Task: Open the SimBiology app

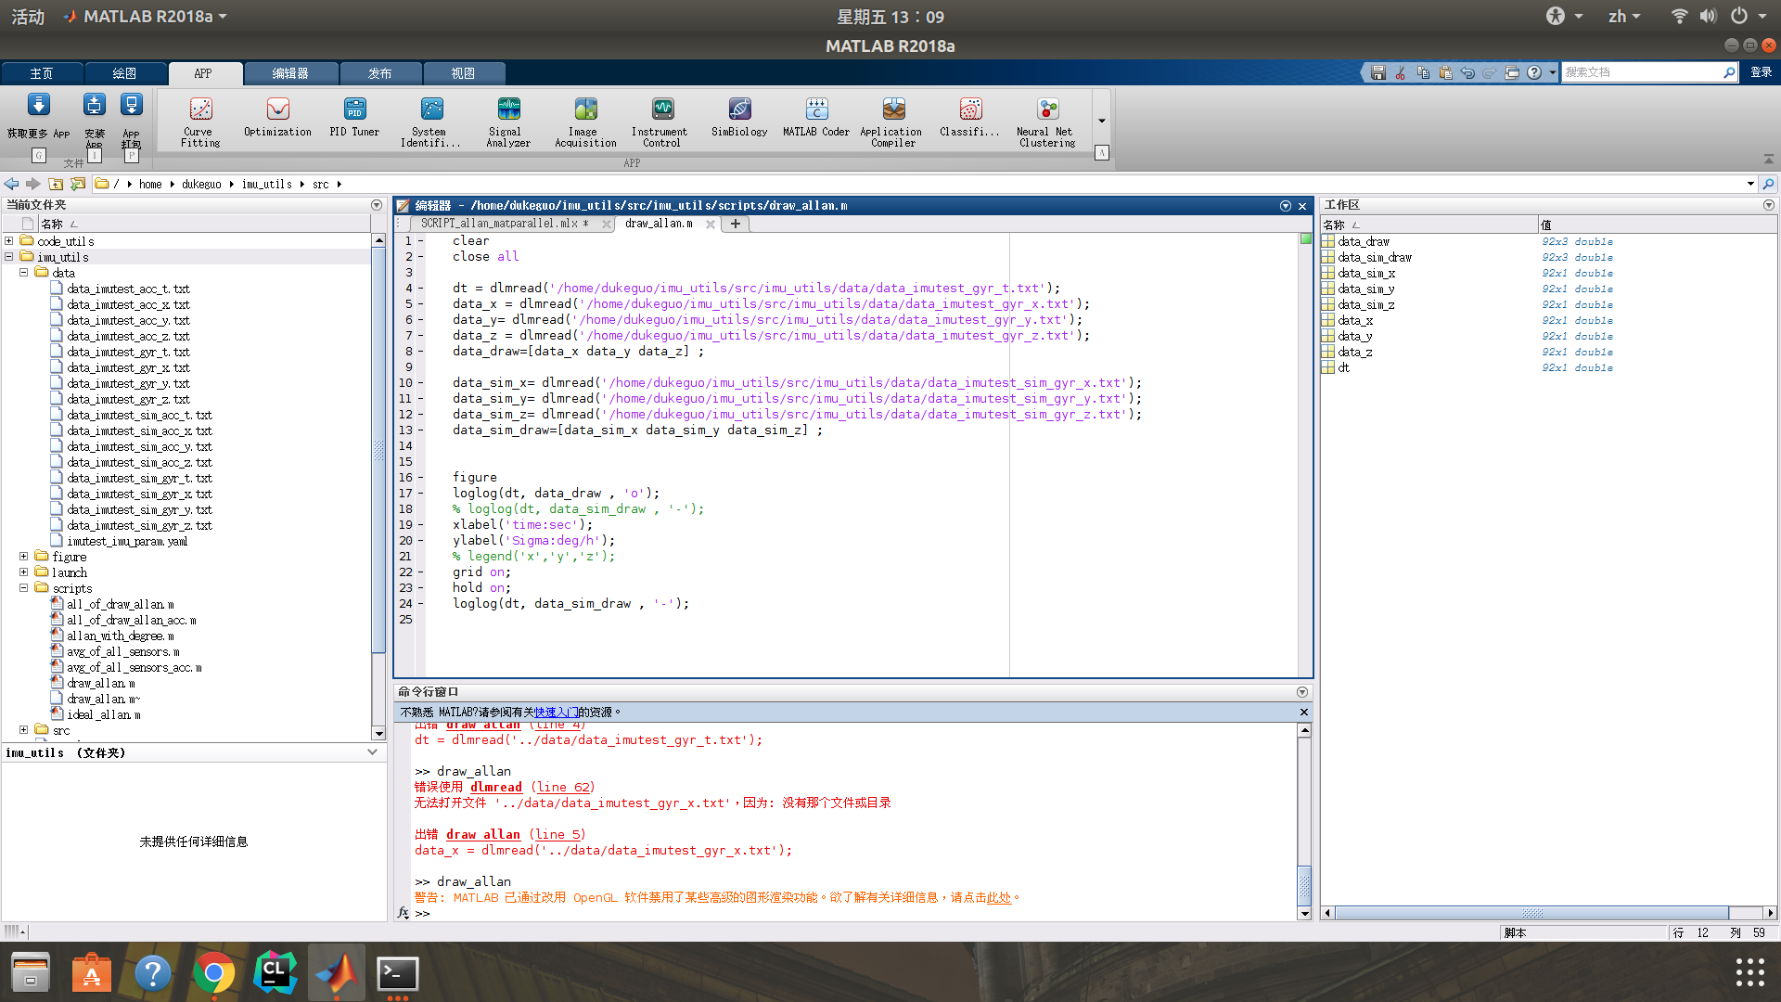Action: [x=739, y=119]
